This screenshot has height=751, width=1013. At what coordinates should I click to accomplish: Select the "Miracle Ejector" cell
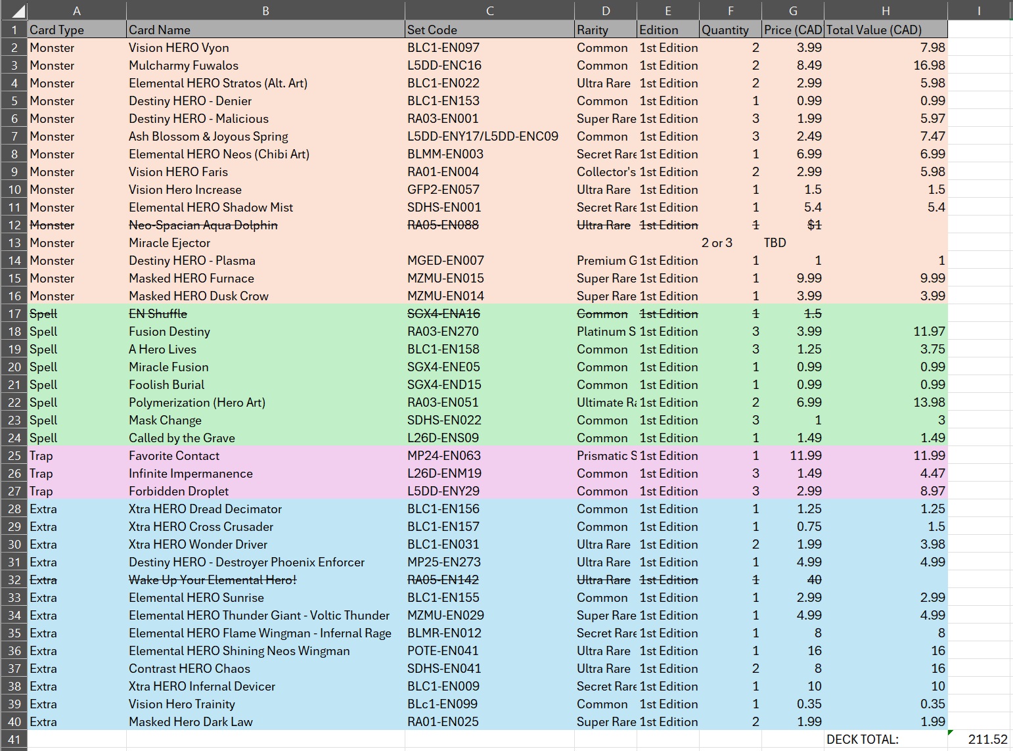pyautogui.click(x=265, y=242)
